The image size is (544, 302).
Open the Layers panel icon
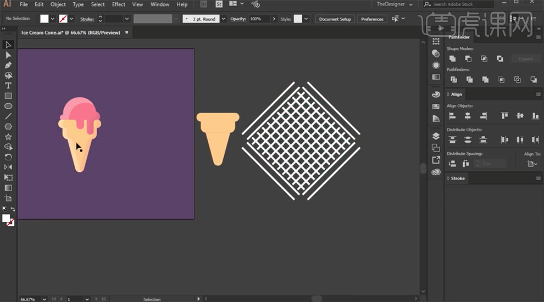[x=436, y=136]
